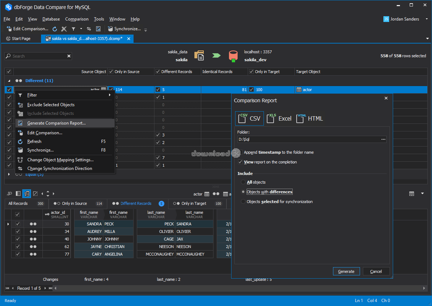Expand the Equal group

[x=9, y=174]
